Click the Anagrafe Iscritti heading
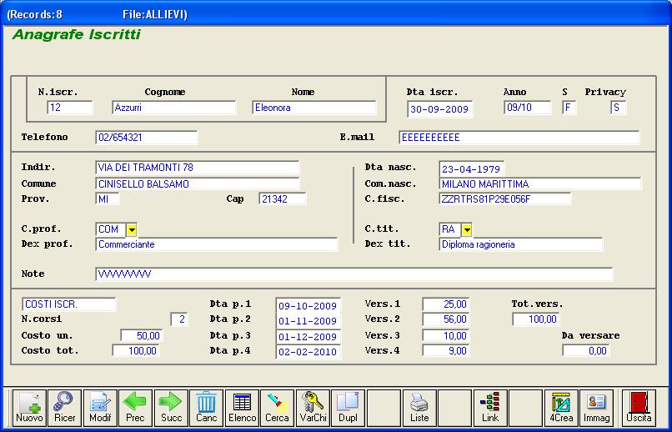Viewport: 672px width, 432px height. click(x=76, y=34)
